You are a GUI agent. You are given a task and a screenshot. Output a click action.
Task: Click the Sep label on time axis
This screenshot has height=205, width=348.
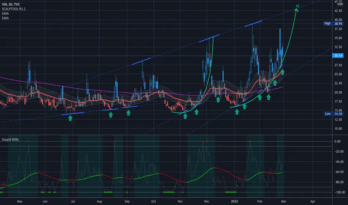click(x=127, y=201)
